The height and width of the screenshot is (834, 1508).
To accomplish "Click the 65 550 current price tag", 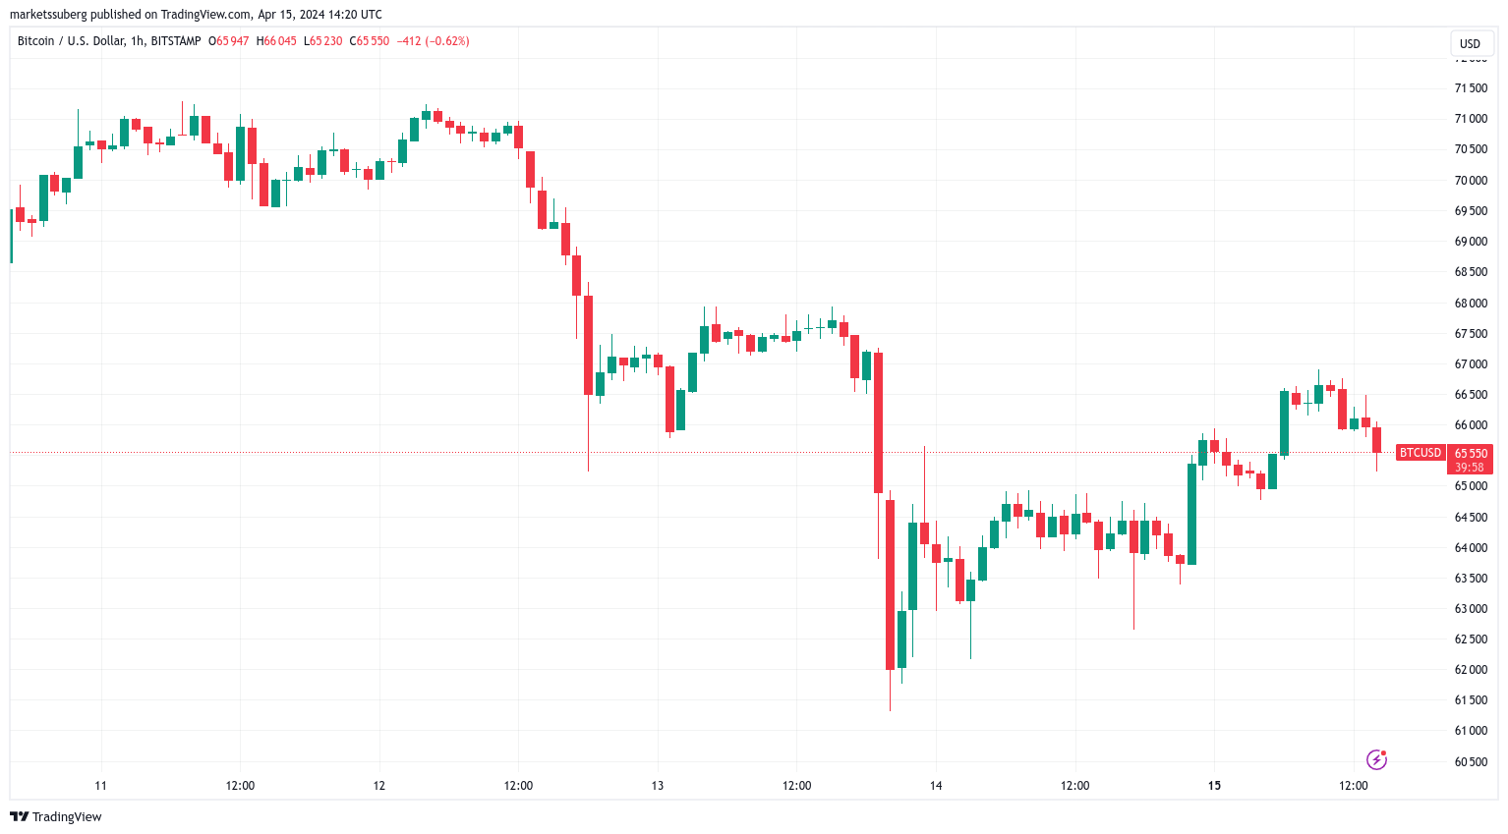I will [x=1471, y=454].
